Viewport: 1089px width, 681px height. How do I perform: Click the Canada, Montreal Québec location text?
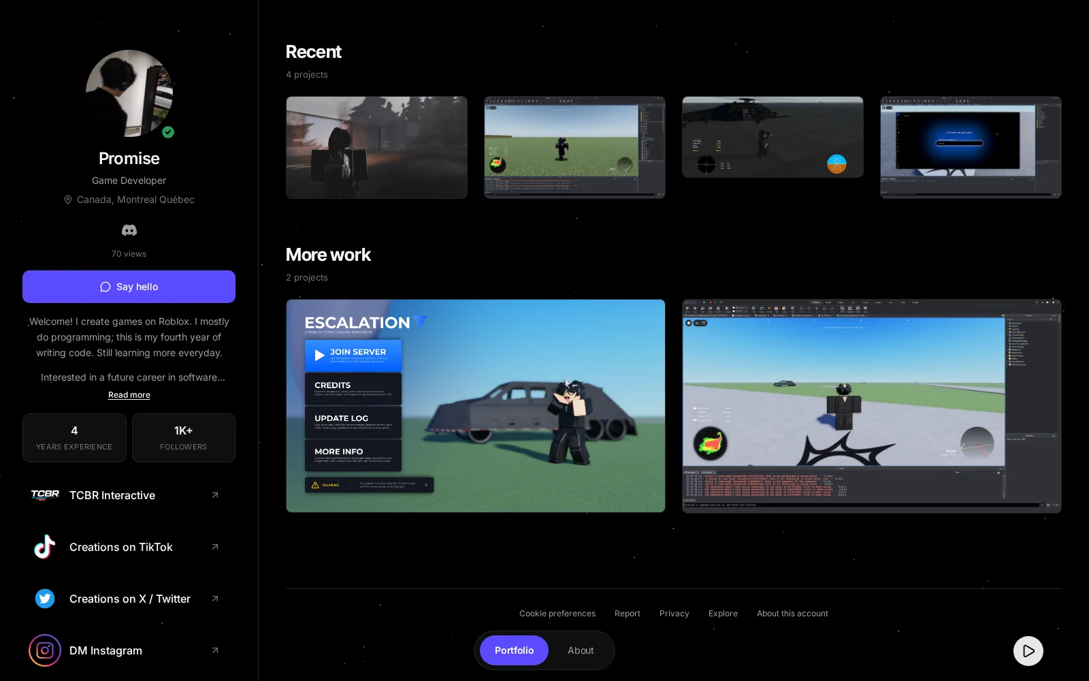(135, 200)
